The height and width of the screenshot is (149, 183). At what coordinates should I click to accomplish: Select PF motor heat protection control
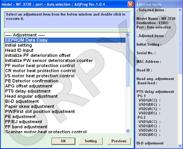click(x=65, y=66)
